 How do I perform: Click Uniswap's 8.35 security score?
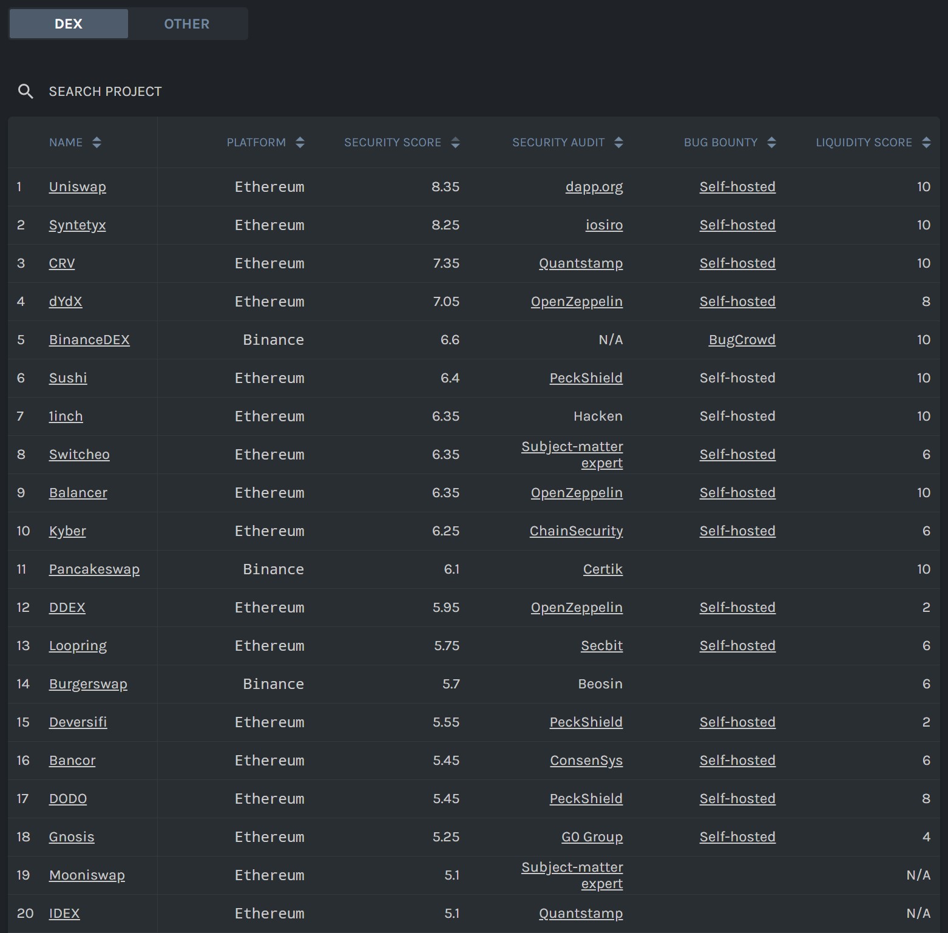(445, 187)
